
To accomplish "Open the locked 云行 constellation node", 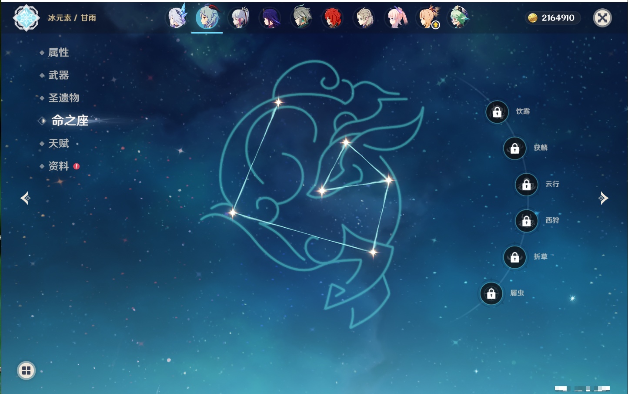I will click(526, 185).
